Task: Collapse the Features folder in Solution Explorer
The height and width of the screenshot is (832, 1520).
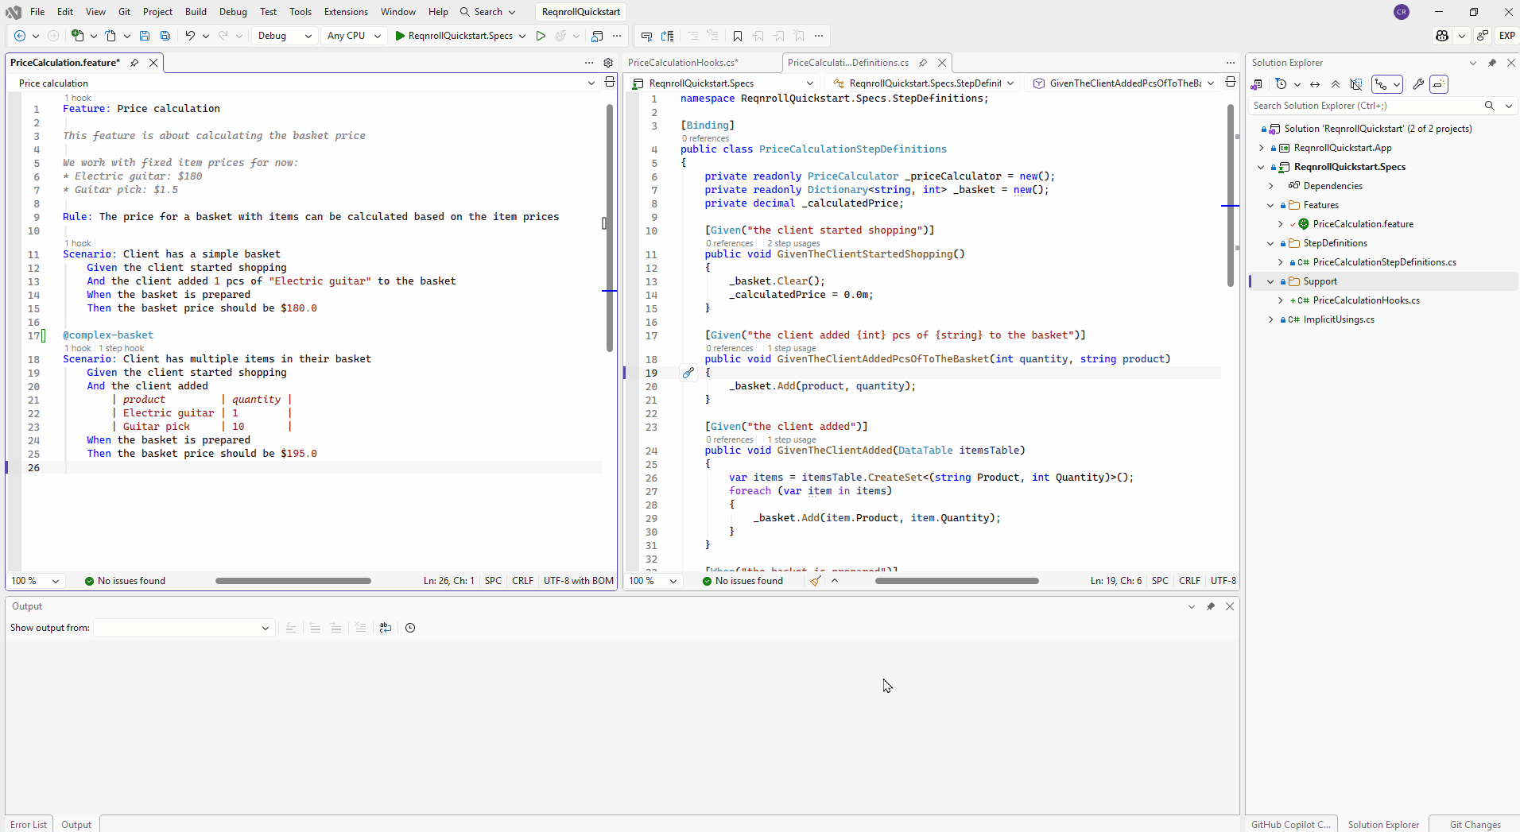Action: 1270,205
